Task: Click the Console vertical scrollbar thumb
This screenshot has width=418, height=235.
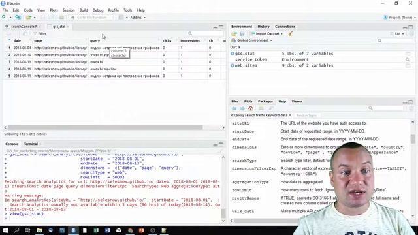Action: (x=223, y=213)
